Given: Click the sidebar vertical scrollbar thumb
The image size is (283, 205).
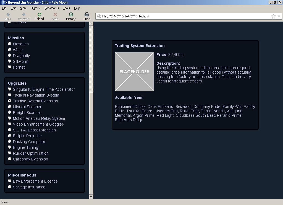Looking at the screenshot, I should coord(91,143).
